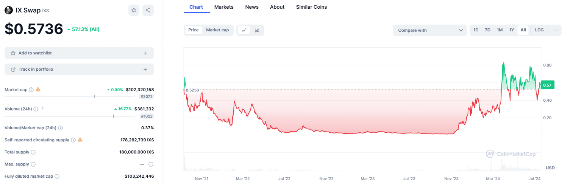Select the line chart view icon
Image resolution: width=562 pixels, height=186 pixels.
coord(244,30)
